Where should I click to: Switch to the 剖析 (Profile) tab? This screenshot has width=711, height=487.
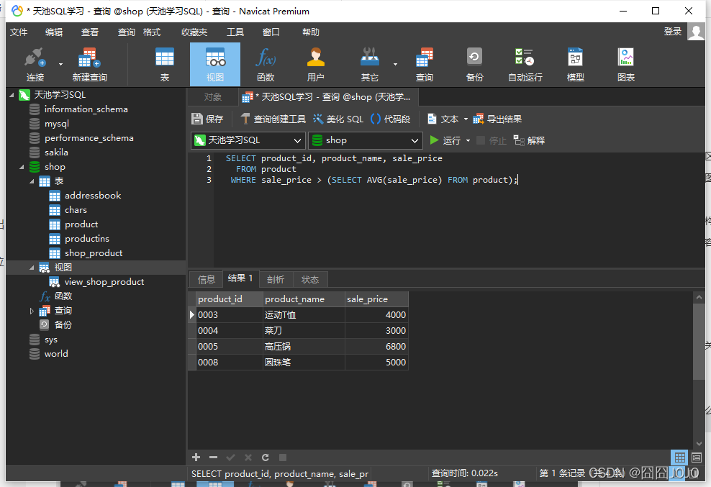[276, 279]
